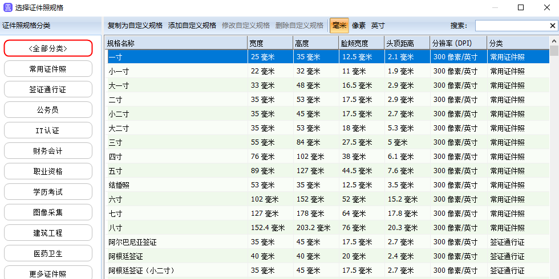Click the app logo icon in title bar

[8, 7]
